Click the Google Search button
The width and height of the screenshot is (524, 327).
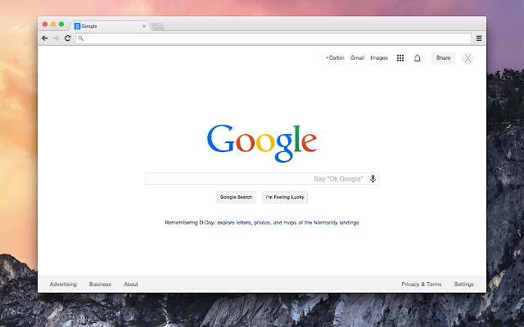(x=236, y=197)
